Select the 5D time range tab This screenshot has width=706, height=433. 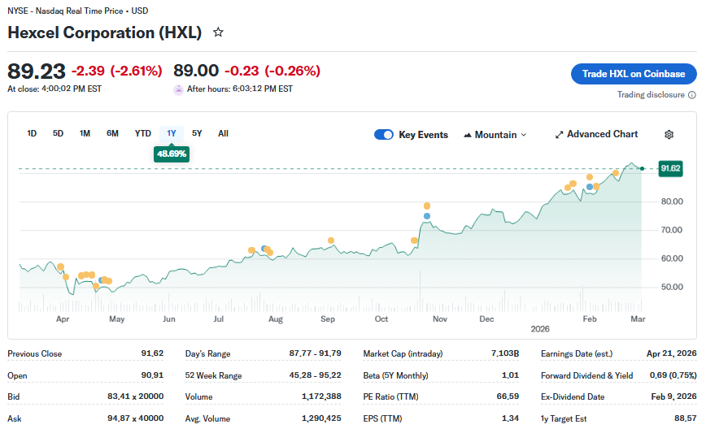point(58,133)
